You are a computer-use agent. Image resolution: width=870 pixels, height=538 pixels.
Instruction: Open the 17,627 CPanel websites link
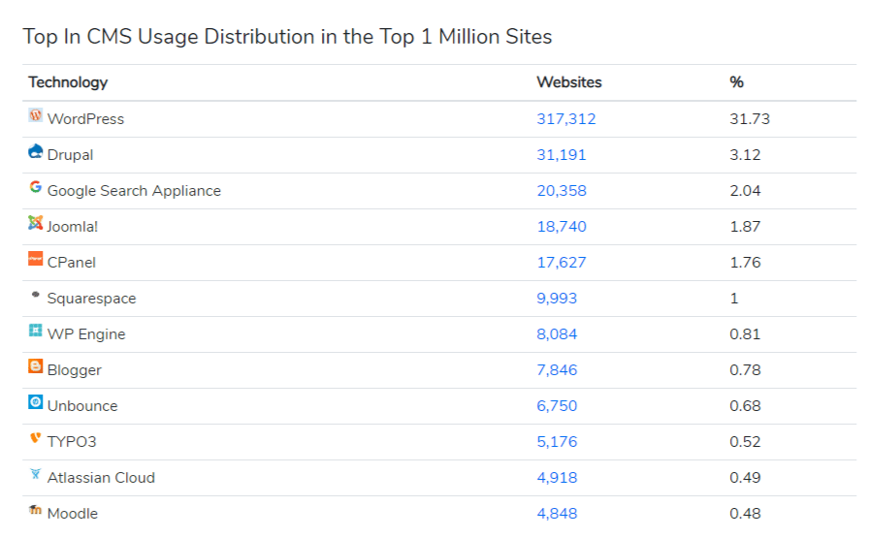coord(561,263)
